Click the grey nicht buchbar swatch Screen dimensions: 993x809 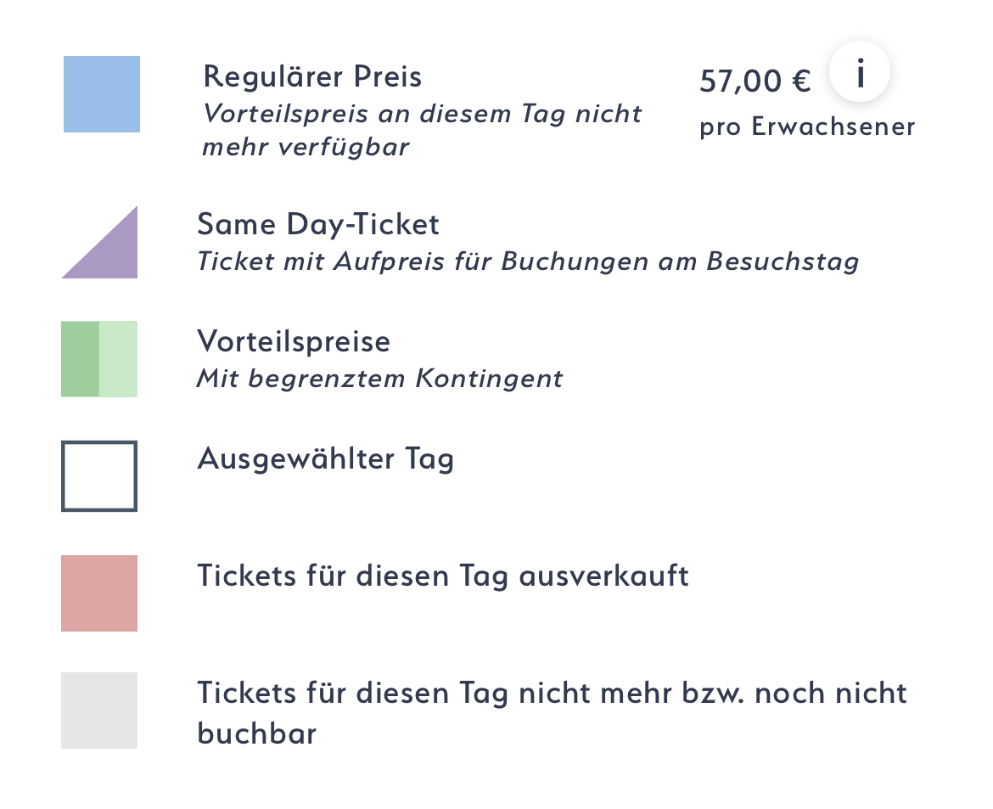99,711
